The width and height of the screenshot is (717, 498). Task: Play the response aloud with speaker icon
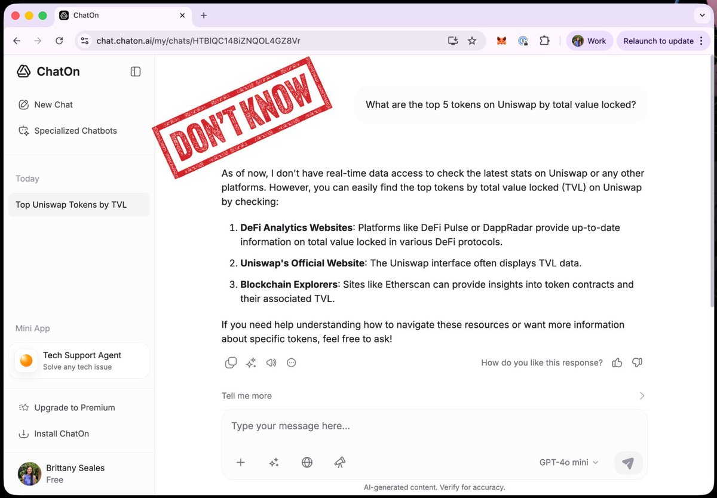(271, 362)
